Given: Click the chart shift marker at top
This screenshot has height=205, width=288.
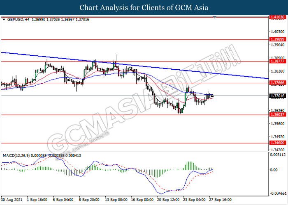Looking at the screenshot, I should click(214, 17).
